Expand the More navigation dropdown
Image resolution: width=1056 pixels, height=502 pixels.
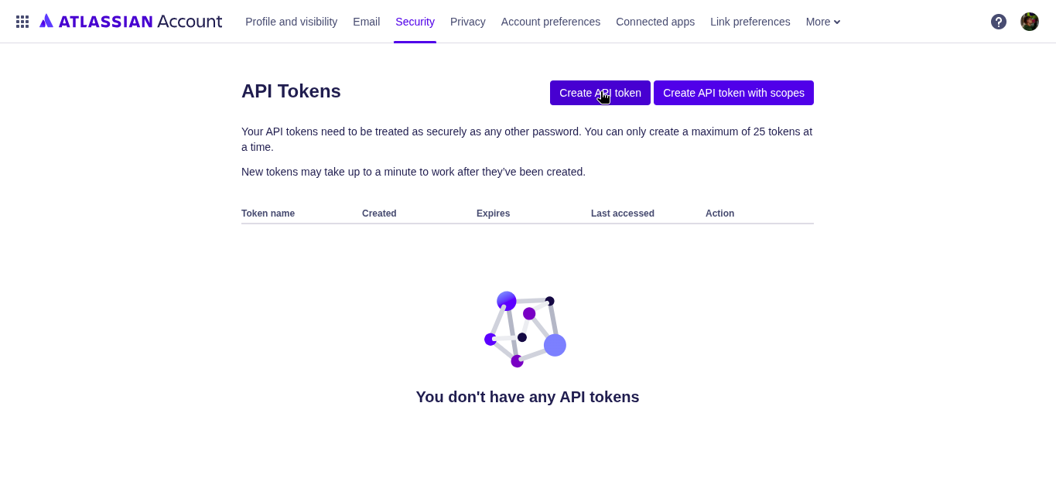pyautogui.click(x=823, y=22)
